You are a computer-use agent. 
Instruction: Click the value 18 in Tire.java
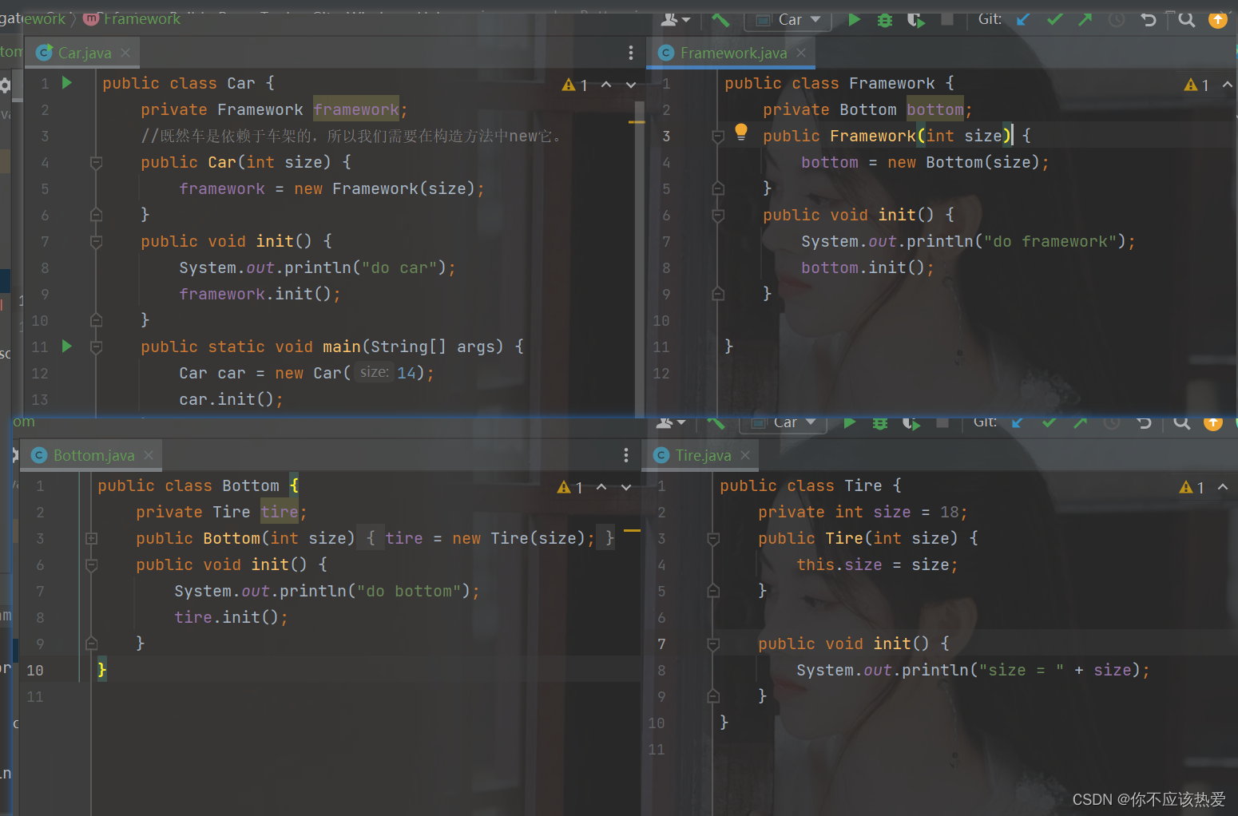click(949, 512)
